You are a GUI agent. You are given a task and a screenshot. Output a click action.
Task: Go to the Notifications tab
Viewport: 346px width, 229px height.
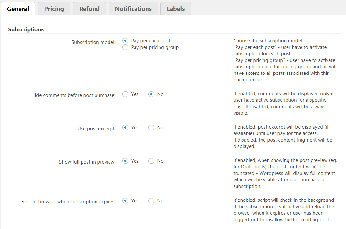[133, 9]
